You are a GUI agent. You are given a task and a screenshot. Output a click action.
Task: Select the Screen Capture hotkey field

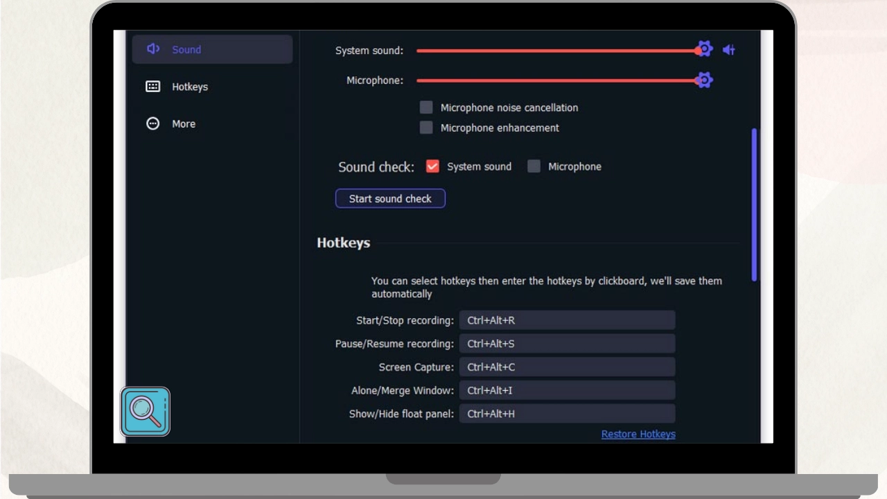(x=566, y=367)
